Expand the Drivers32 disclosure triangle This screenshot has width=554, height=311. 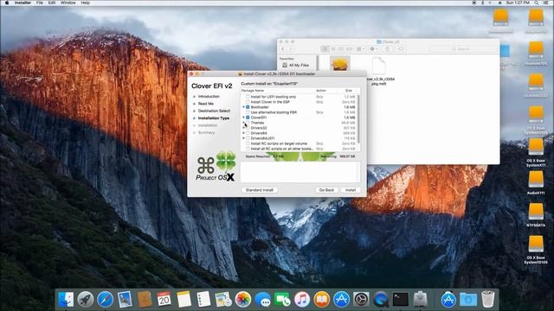pos(243,128)
